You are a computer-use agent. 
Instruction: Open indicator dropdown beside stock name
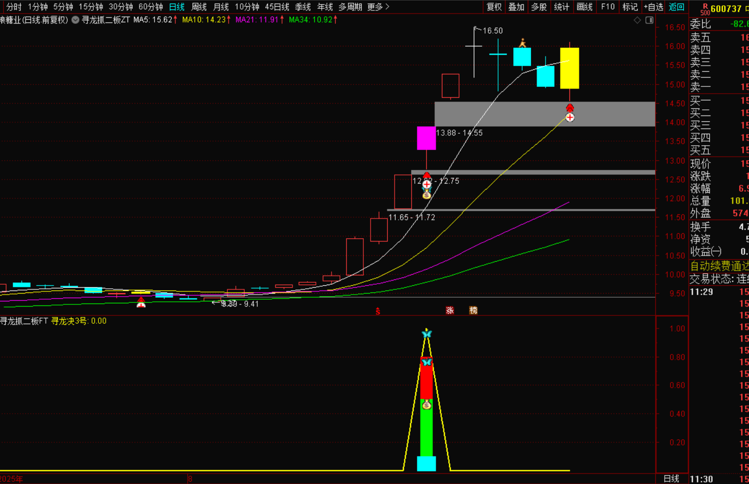click(75, 20)
